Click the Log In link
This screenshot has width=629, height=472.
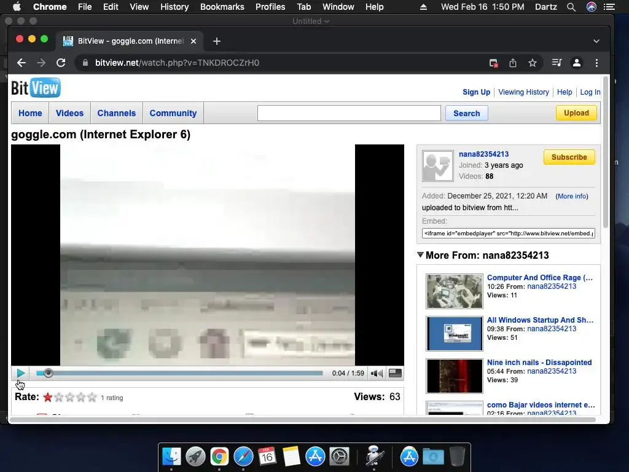tap(590, 92)
